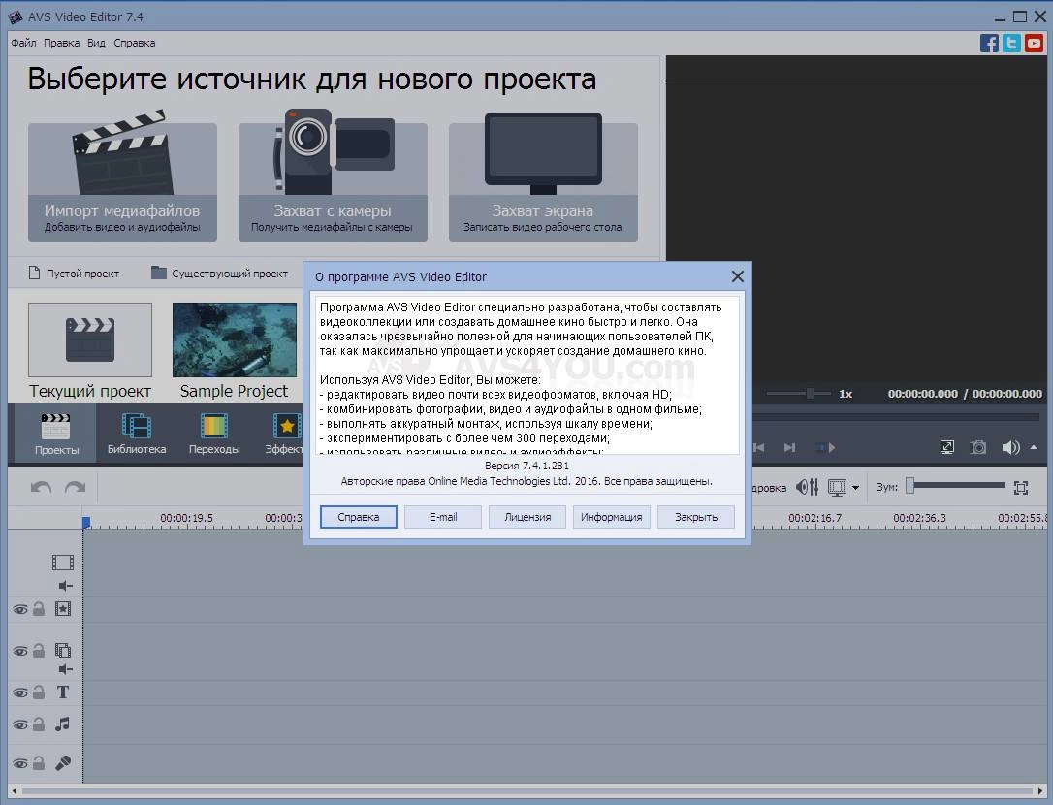
Task: Mute preview with speaker icon
Action: pyautogui.click(x=1010, y=447)
